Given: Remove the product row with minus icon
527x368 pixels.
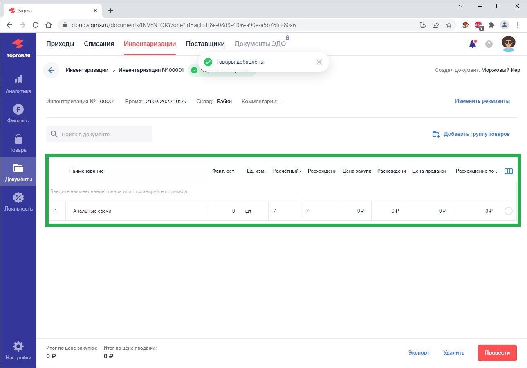Looking at the screenshot, I should click(508, 211).
